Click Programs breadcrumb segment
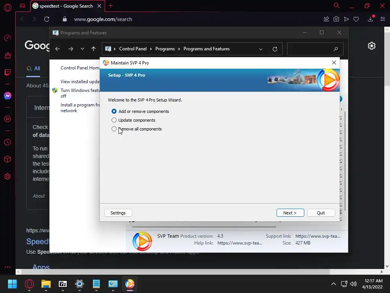This screenshot has width=390, height=293. click(x=165, y=49)
